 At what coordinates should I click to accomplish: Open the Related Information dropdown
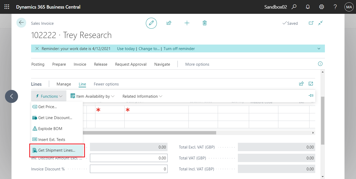coord(142,96)
